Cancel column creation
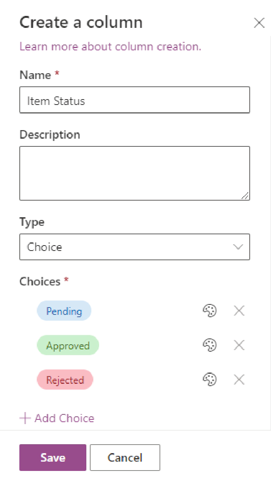 tap(125, 457)
